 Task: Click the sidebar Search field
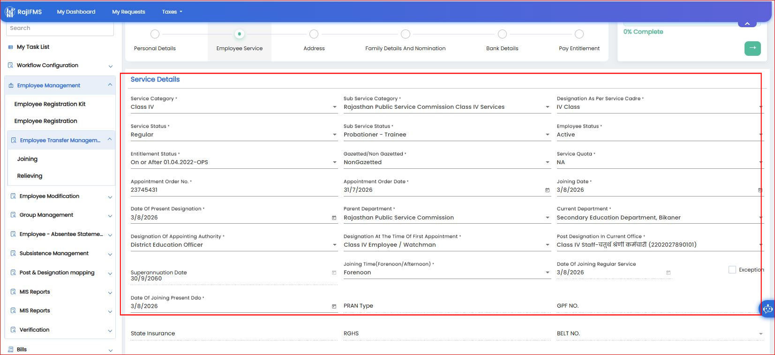coord(60,28)
